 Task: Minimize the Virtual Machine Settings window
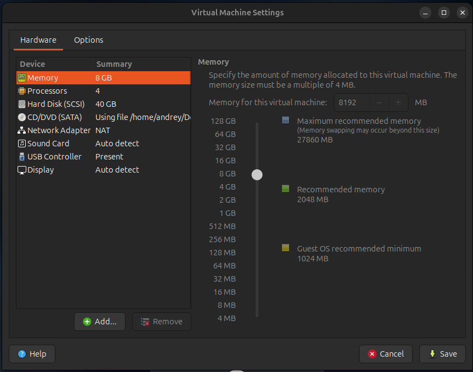tap(425, 13)
